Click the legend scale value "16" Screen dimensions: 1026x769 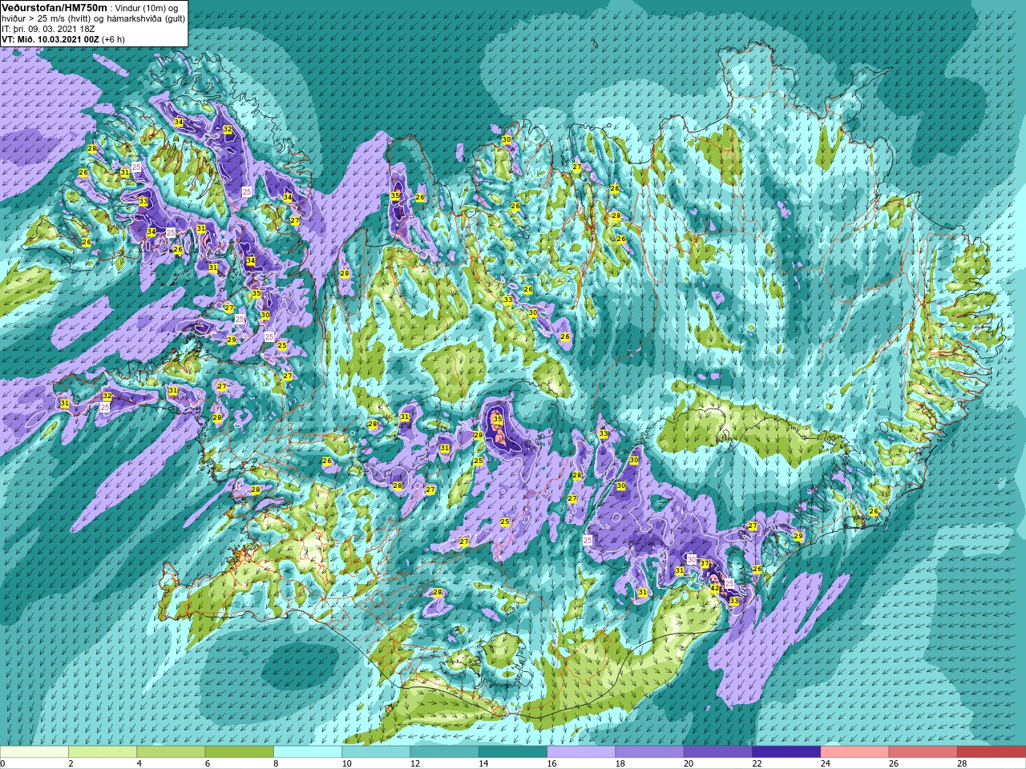pyautogui.click(x=551, y=763)
